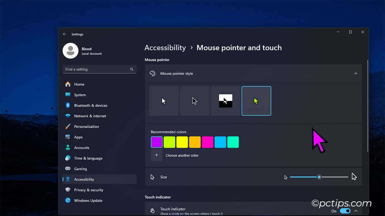Screen dimensions: 385x216
Task: Select the white mouse pointer style
Action: (x=164, y=101)
